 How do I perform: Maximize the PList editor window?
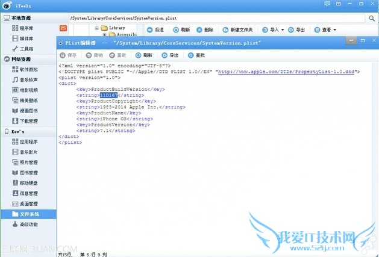coord(363,40)
